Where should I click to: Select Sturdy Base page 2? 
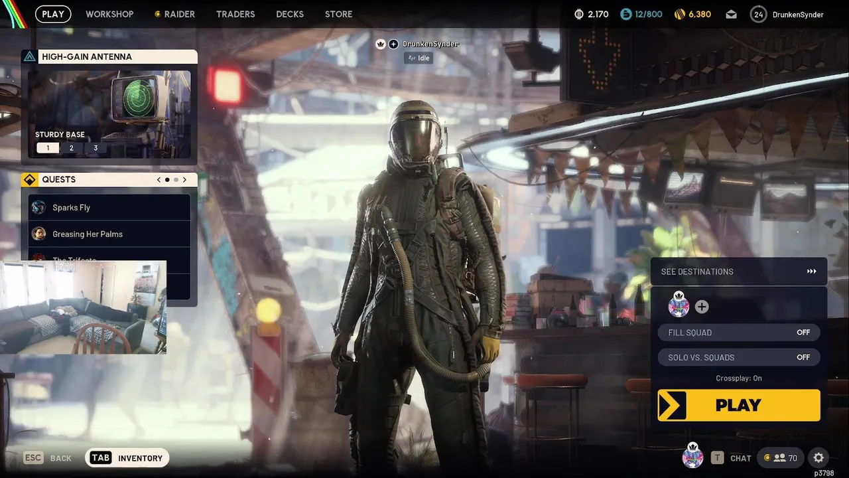[x=72, y=148]
